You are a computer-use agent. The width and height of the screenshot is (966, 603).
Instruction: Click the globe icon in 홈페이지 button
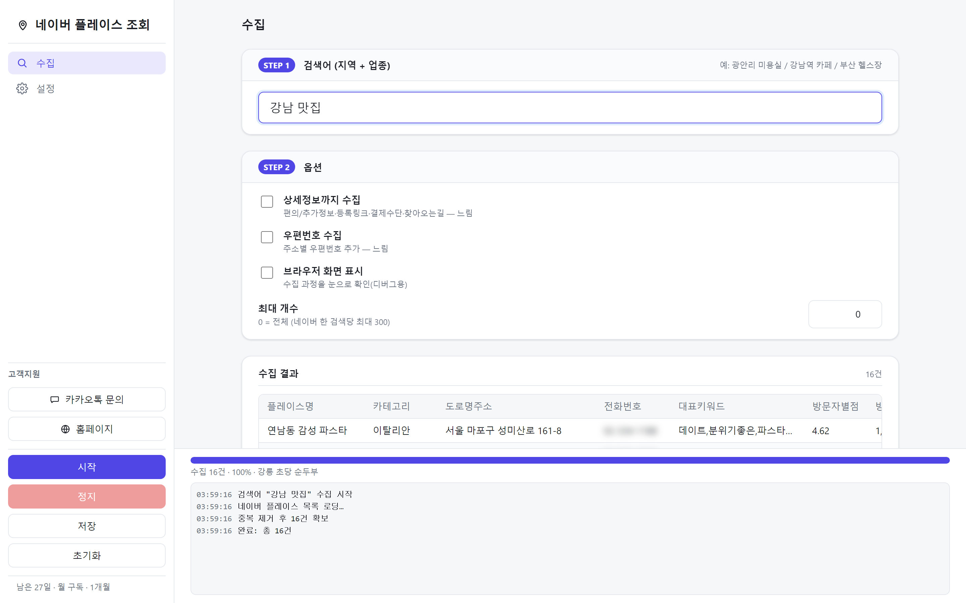[x=65, y=429]
